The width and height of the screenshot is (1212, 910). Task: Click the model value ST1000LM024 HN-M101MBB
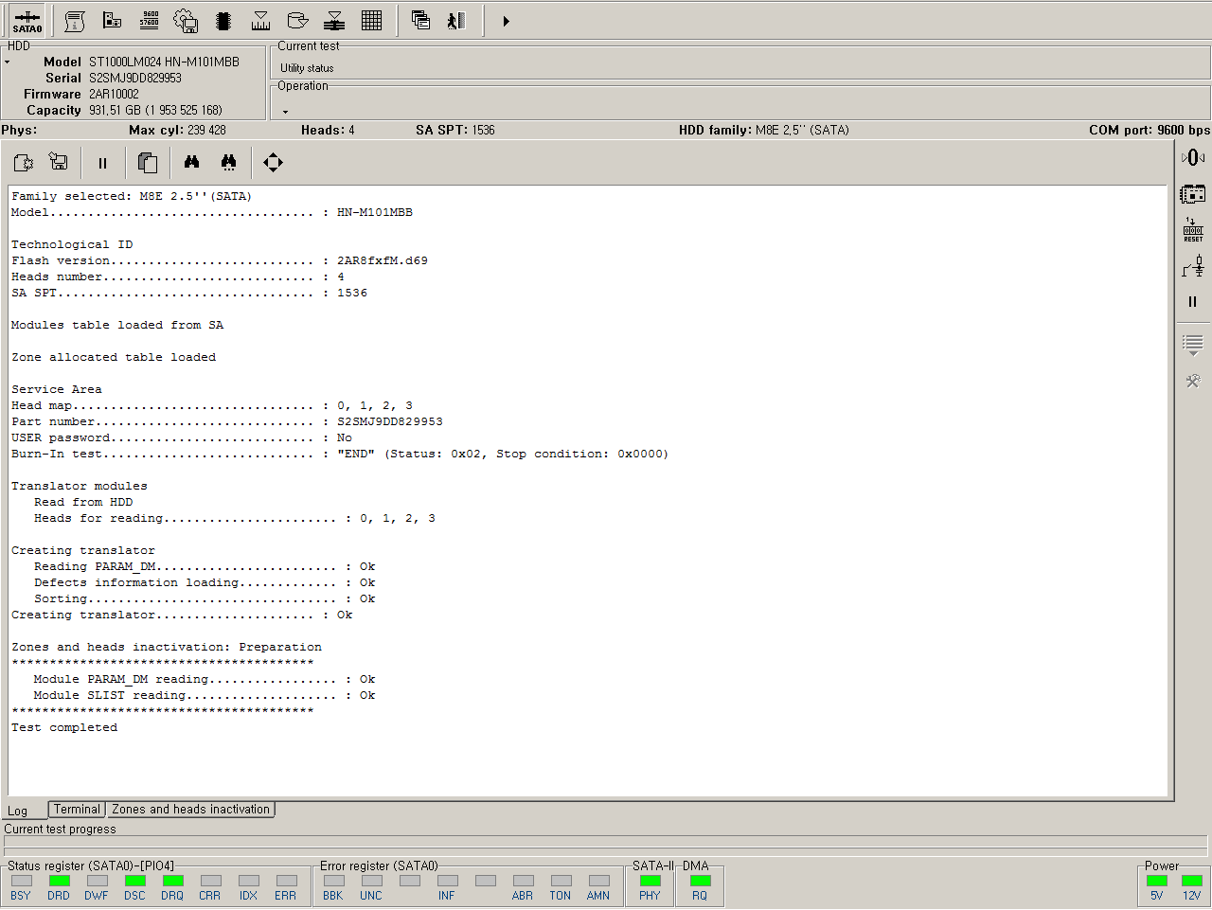pos(165,62)
